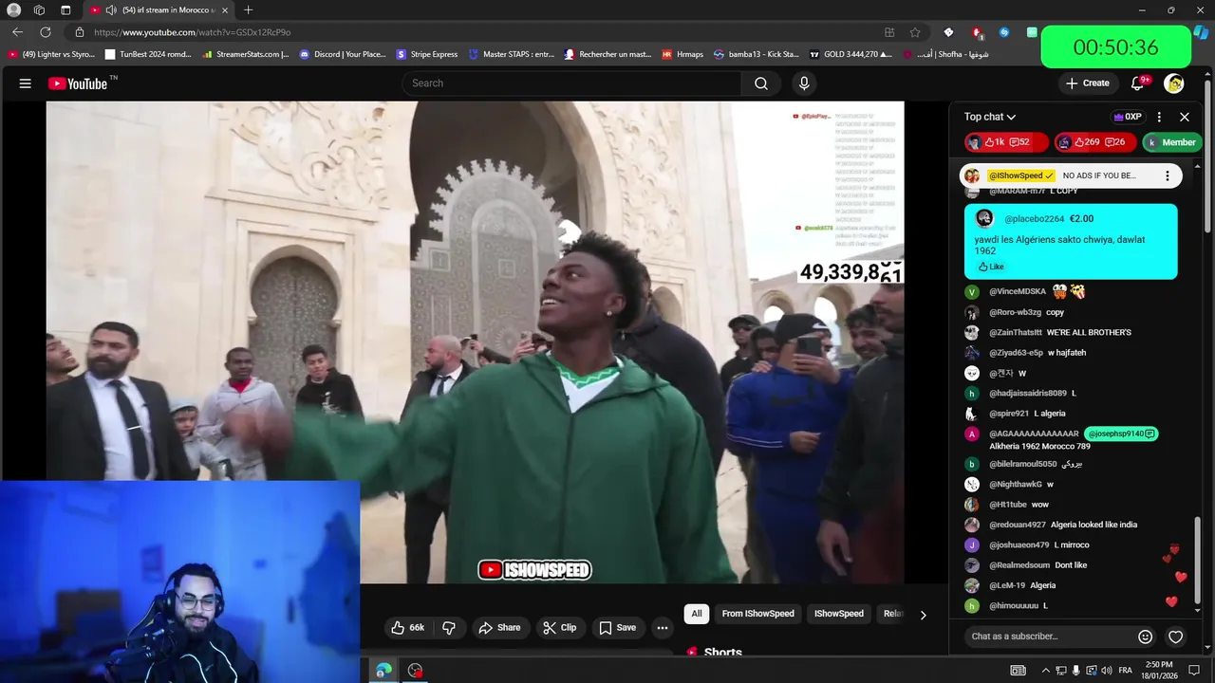Select the From IShowSpeed chip
Image resolution: width=1215 pixels, height=683 pixels.
pos(757,614)
